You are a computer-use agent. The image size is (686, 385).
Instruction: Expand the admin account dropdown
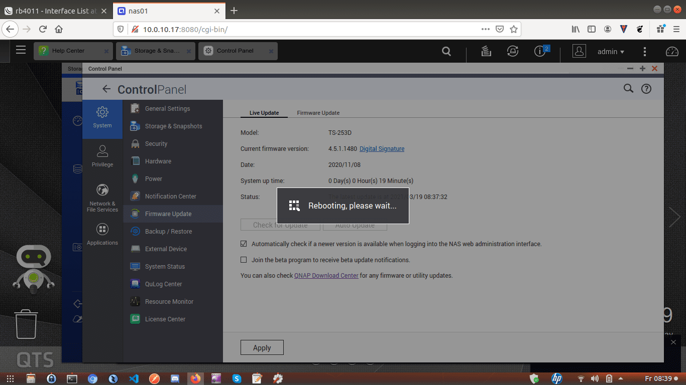tap(611, 51)
